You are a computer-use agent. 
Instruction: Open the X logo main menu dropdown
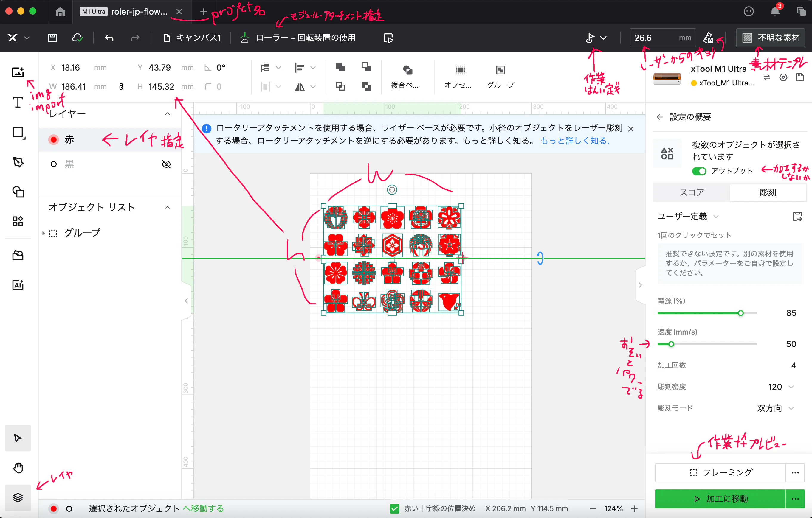[18, 38]
